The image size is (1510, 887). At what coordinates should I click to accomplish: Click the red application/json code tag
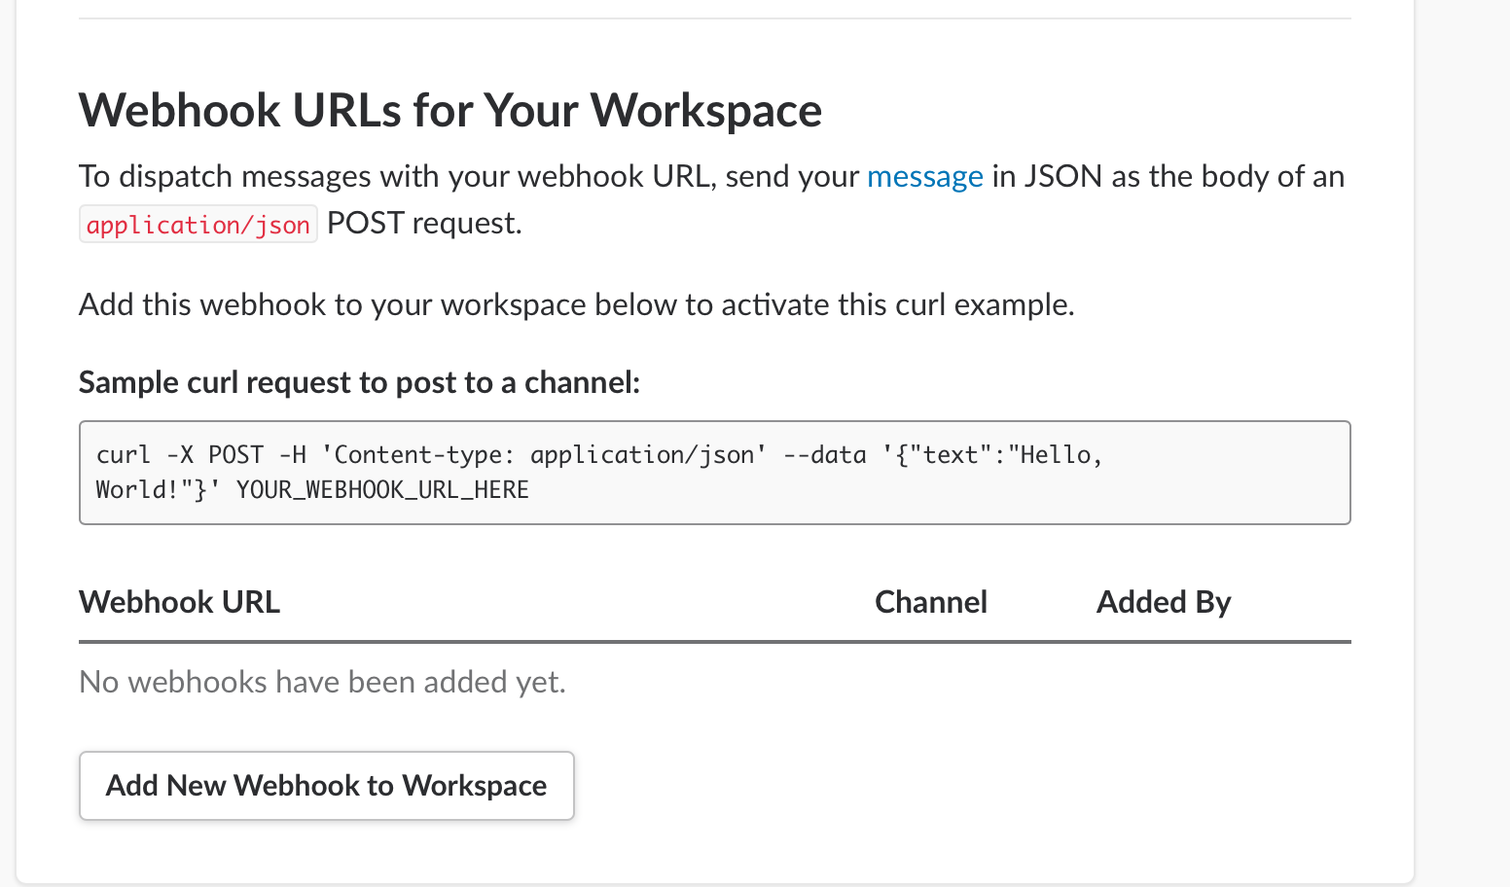[198, 225]
